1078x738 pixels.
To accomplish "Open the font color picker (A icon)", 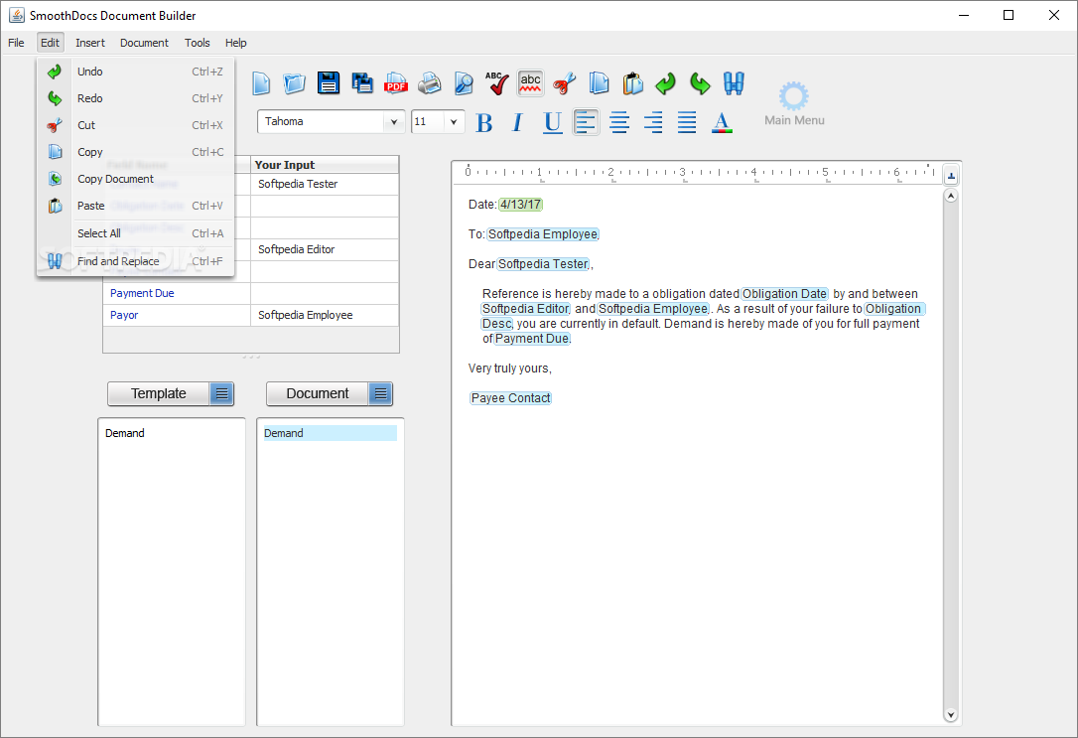I will [722, 122].
